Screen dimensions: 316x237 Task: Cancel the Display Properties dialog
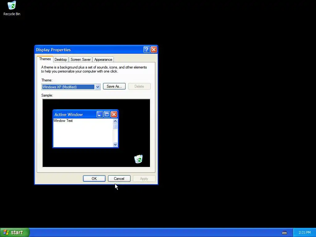click(119, 179)
